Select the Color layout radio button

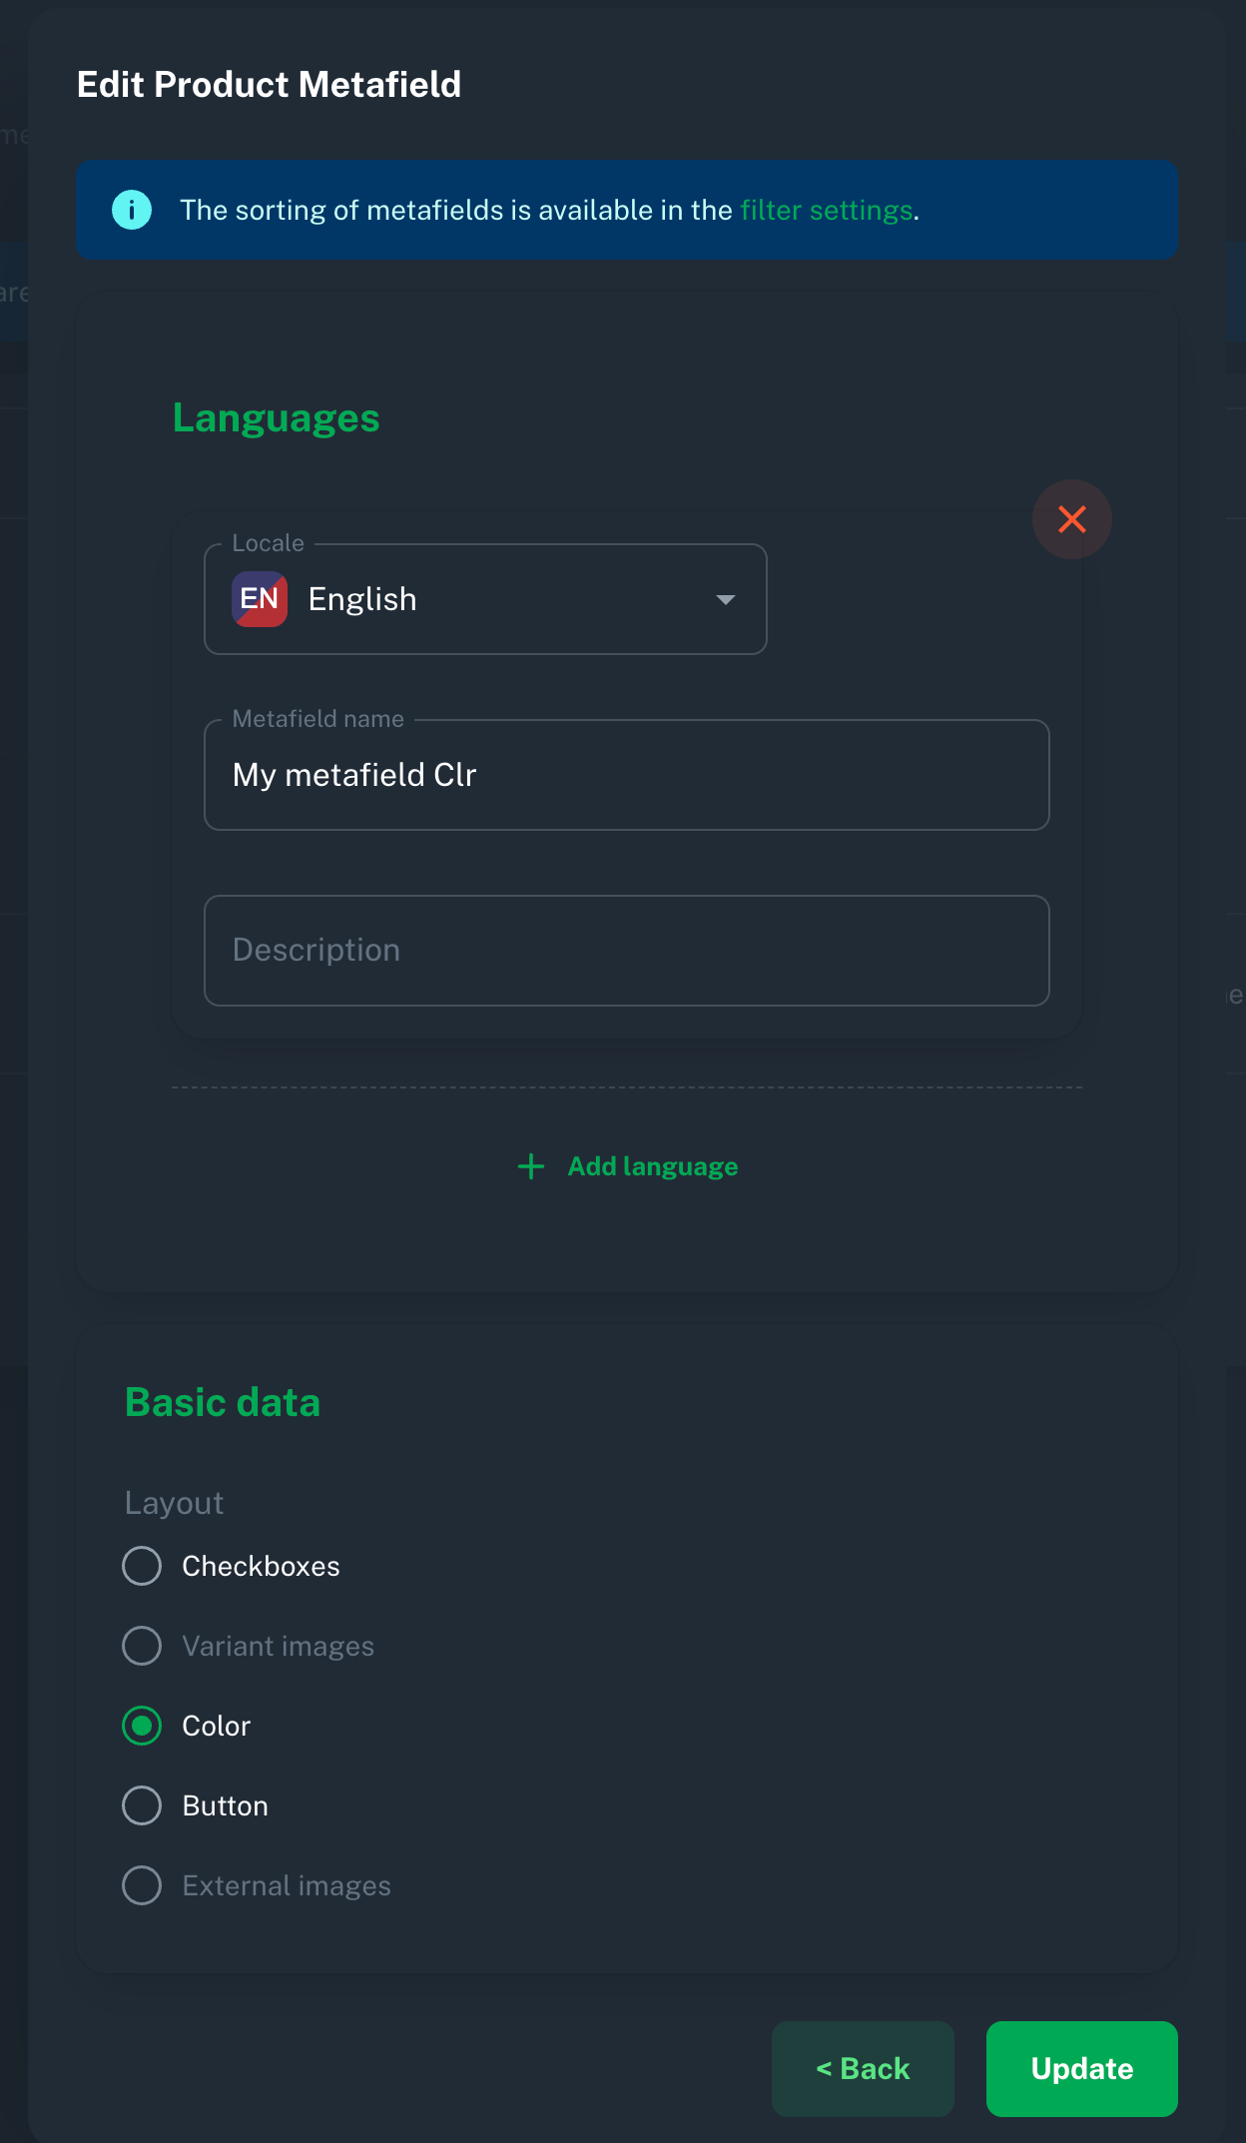coord(142,1726)
